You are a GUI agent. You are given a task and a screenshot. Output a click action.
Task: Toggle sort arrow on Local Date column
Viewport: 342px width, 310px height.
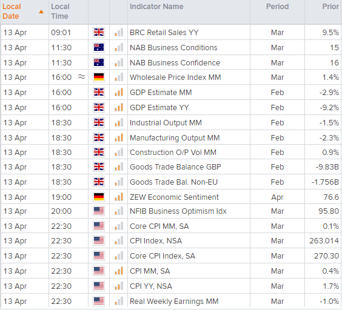click(41, 12)
